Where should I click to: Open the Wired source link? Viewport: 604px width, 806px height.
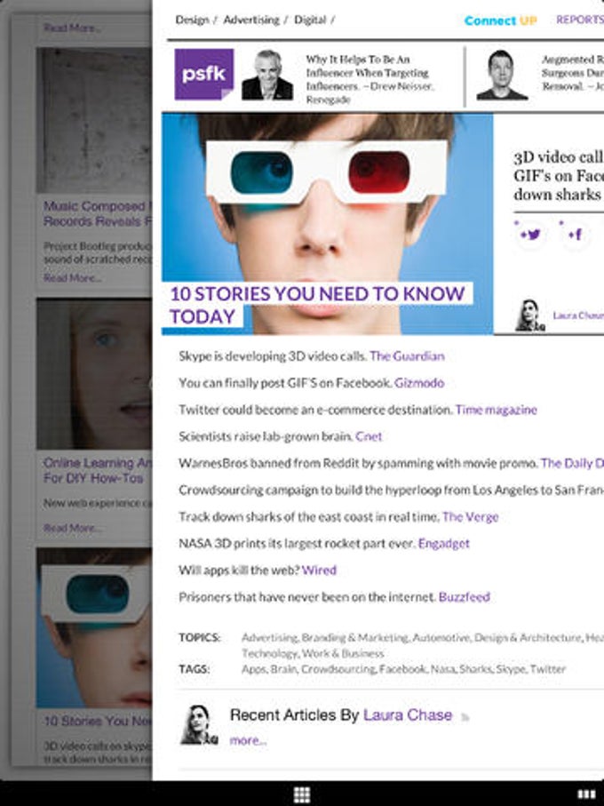[319, 570]
